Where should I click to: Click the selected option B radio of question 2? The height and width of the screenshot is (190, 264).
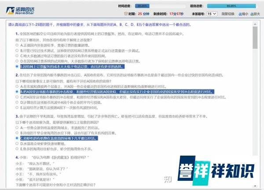point(17,92)
